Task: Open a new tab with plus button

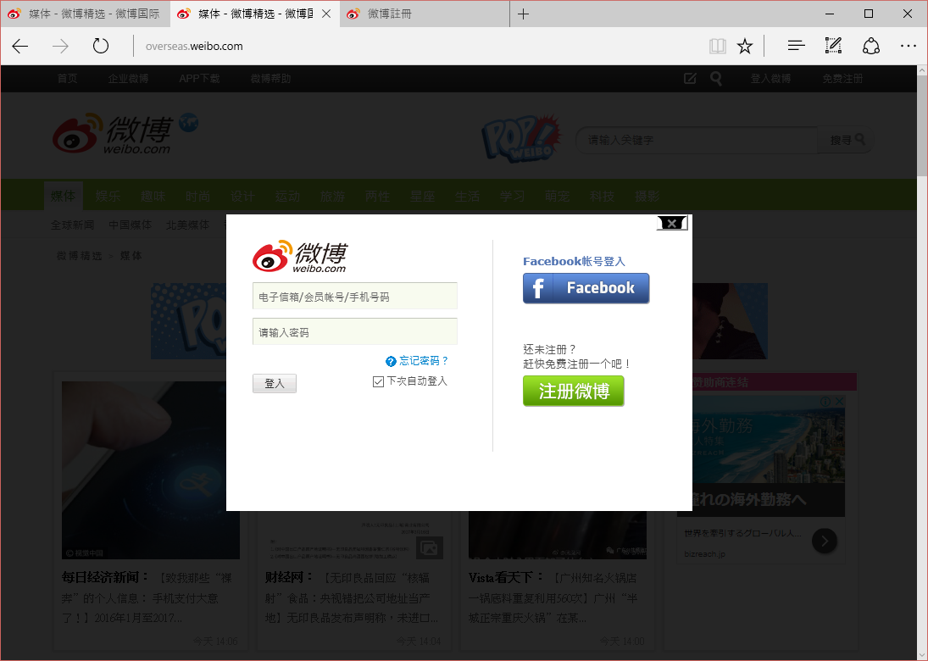Action: (523, 14)
